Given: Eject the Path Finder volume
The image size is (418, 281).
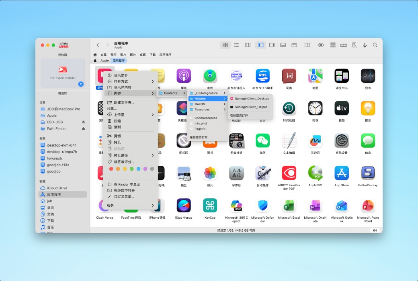Looking at the screenshot, I should [84, 128].
